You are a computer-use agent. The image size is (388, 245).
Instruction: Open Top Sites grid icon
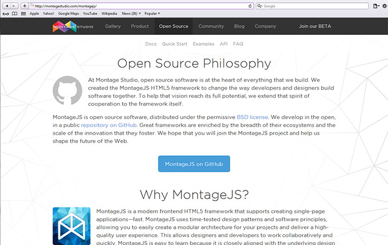pyautogui.click(x=23, y=13)
